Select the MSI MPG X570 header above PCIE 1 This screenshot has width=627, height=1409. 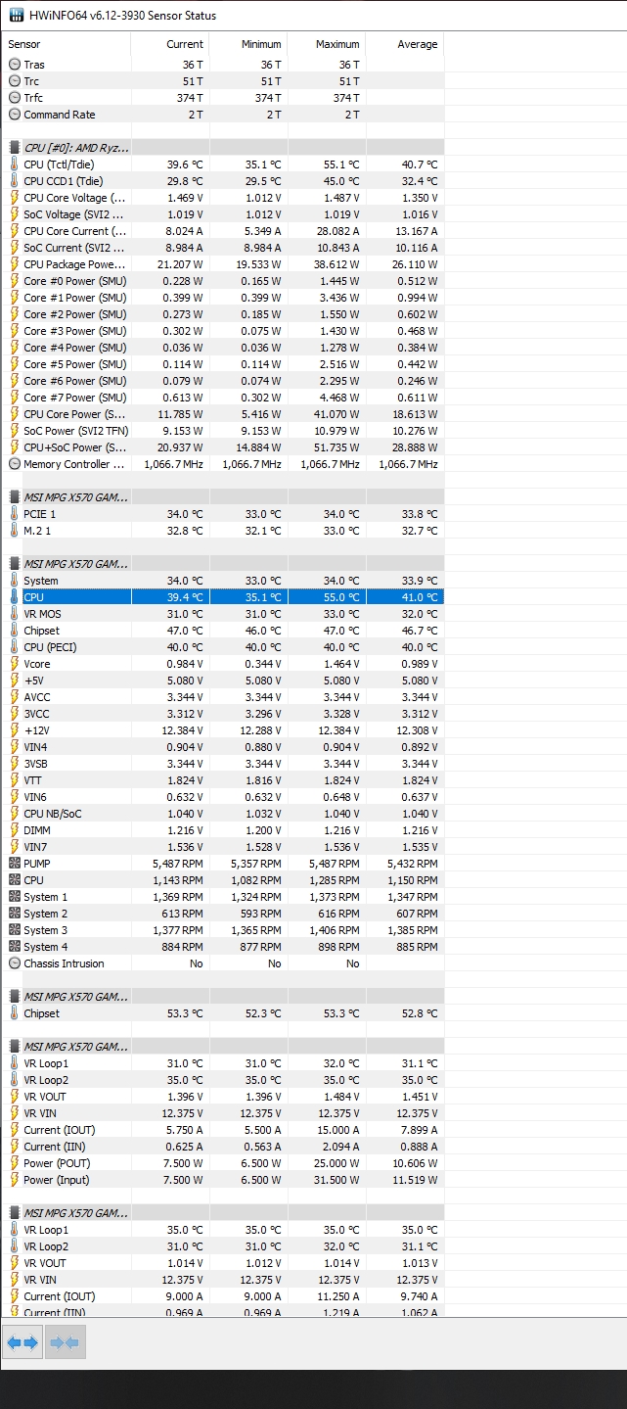223,497
